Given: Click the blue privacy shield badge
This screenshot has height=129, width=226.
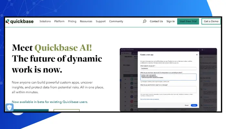Looking at the screenshot, I should (9, 107).
